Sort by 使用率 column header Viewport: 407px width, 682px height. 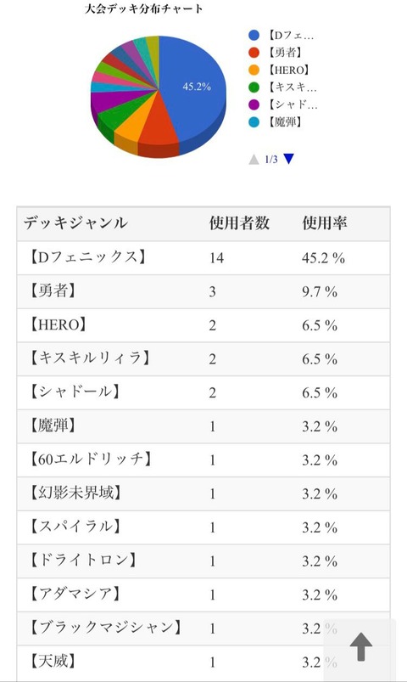[325, 223]
